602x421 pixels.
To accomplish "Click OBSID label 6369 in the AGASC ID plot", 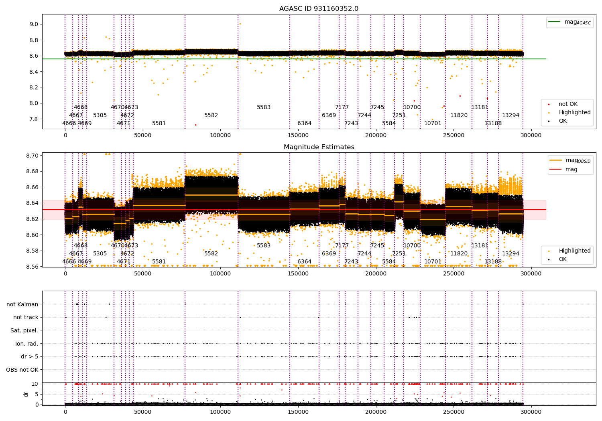I will [x=329, y=115].
